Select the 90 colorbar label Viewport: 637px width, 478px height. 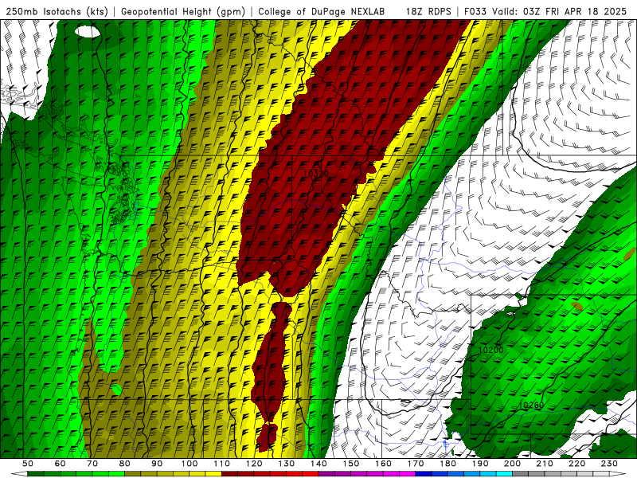click(157, 464)
